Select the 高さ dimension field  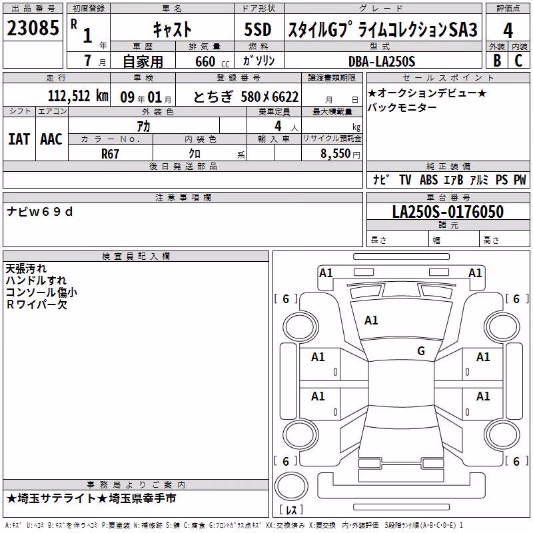[x=505, y=240]
